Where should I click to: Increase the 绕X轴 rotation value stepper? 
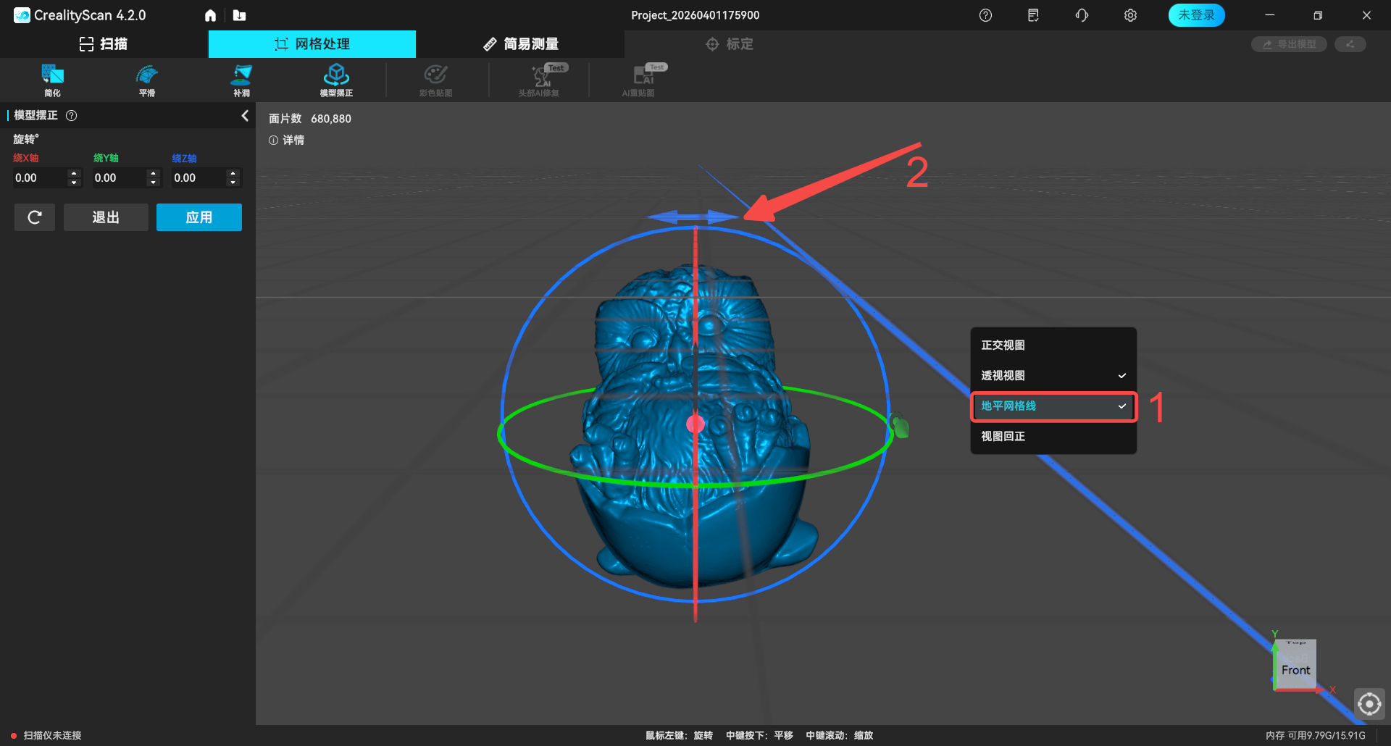click(74, 173)
